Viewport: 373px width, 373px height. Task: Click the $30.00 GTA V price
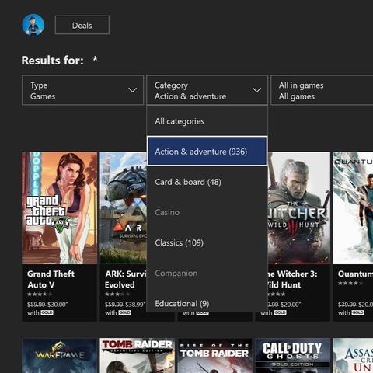(x=58, y=305)
